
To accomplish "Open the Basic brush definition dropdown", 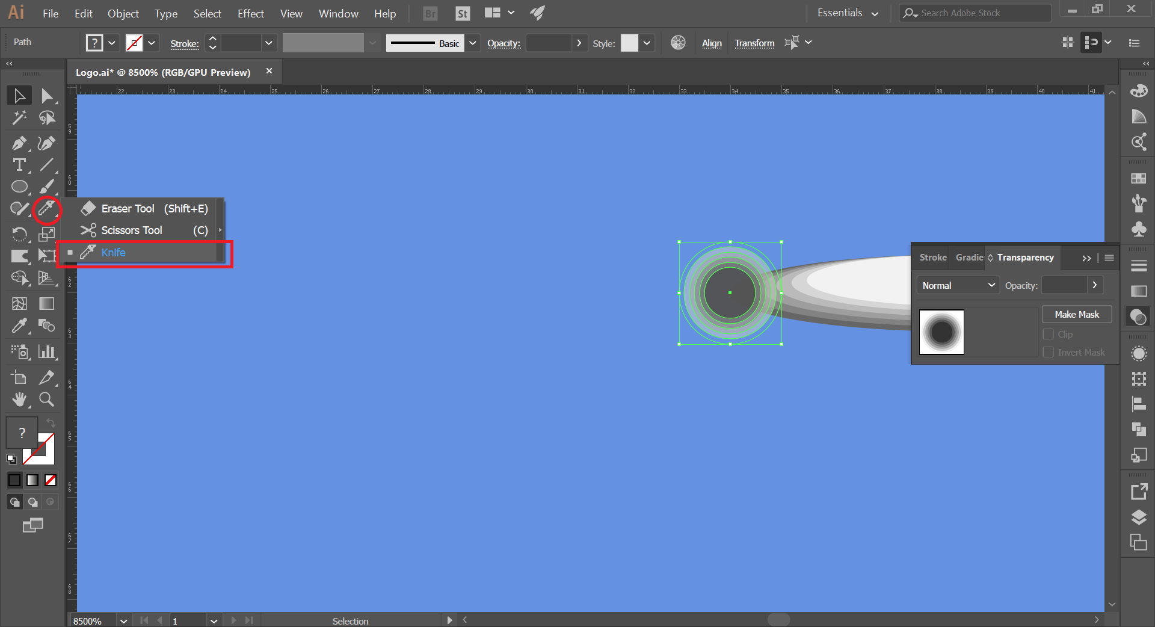I will click(473, 43).
